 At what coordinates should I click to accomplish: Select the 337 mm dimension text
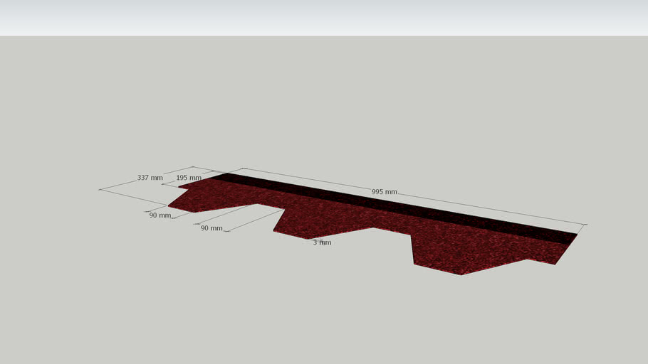click(x=150, y=178)
